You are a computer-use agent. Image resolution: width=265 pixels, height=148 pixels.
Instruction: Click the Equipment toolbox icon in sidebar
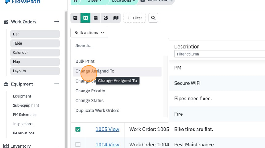click(6, 84)
